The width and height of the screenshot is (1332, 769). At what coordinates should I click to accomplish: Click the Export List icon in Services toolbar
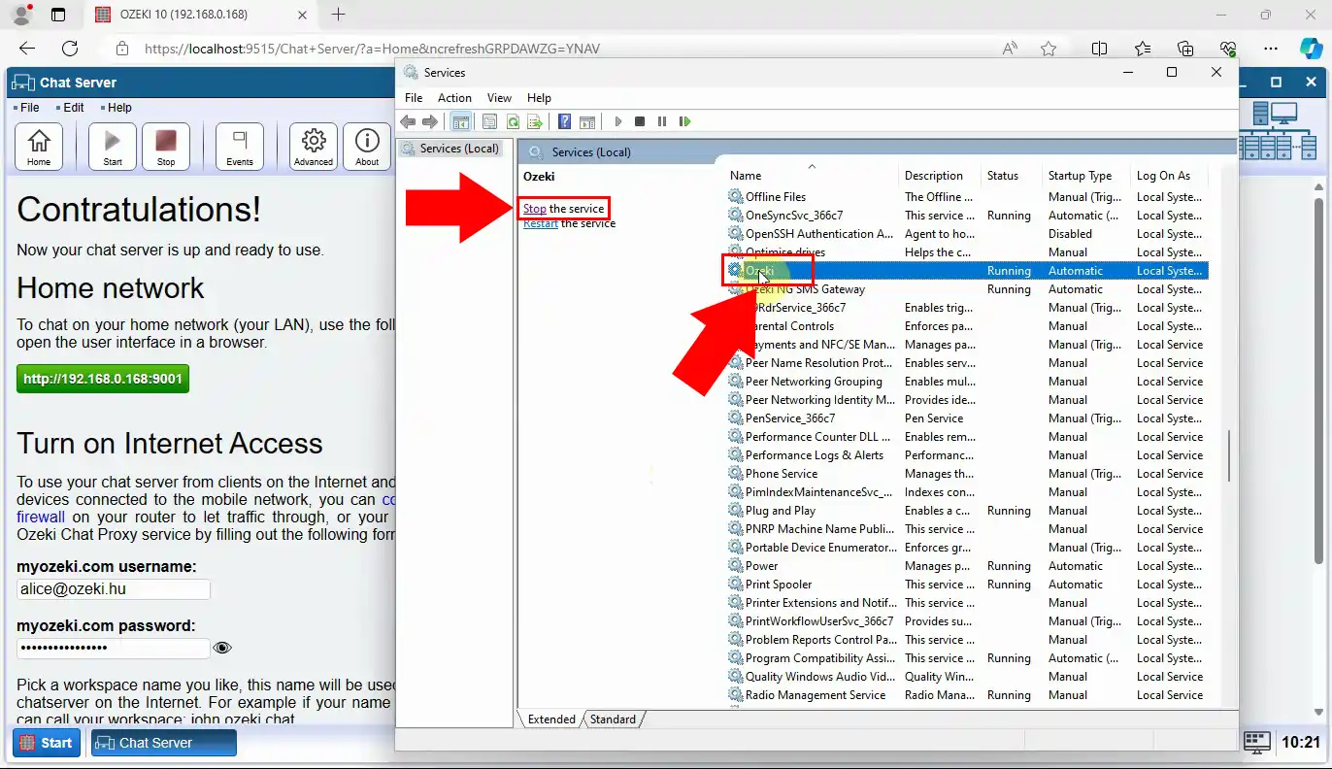coord(534,121)
